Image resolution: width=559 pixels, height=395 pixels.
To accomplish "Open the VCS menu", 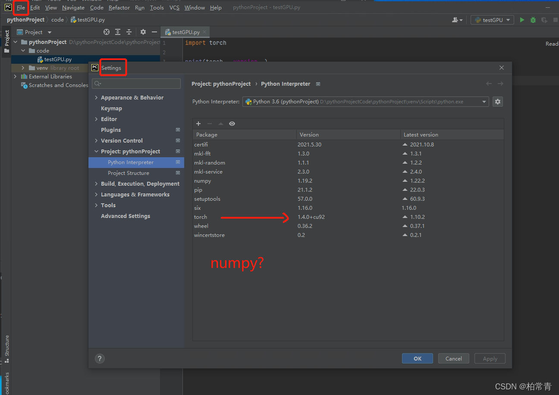I will (174, 8).
